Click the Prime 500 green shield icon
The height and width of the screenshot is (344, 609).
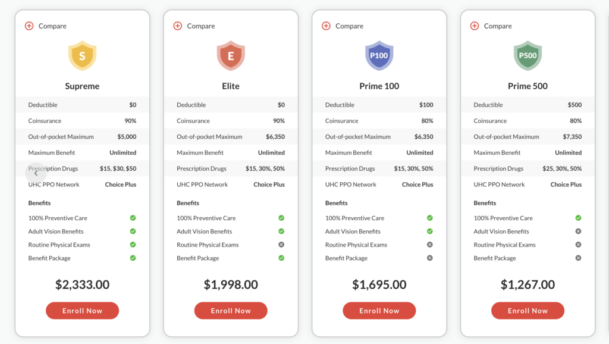528,55
